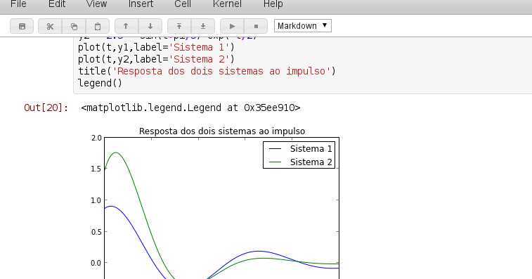The image size is (532, 279).
Task: Paste cell using the clipboard icon
Action: click(x=98, y=26)
